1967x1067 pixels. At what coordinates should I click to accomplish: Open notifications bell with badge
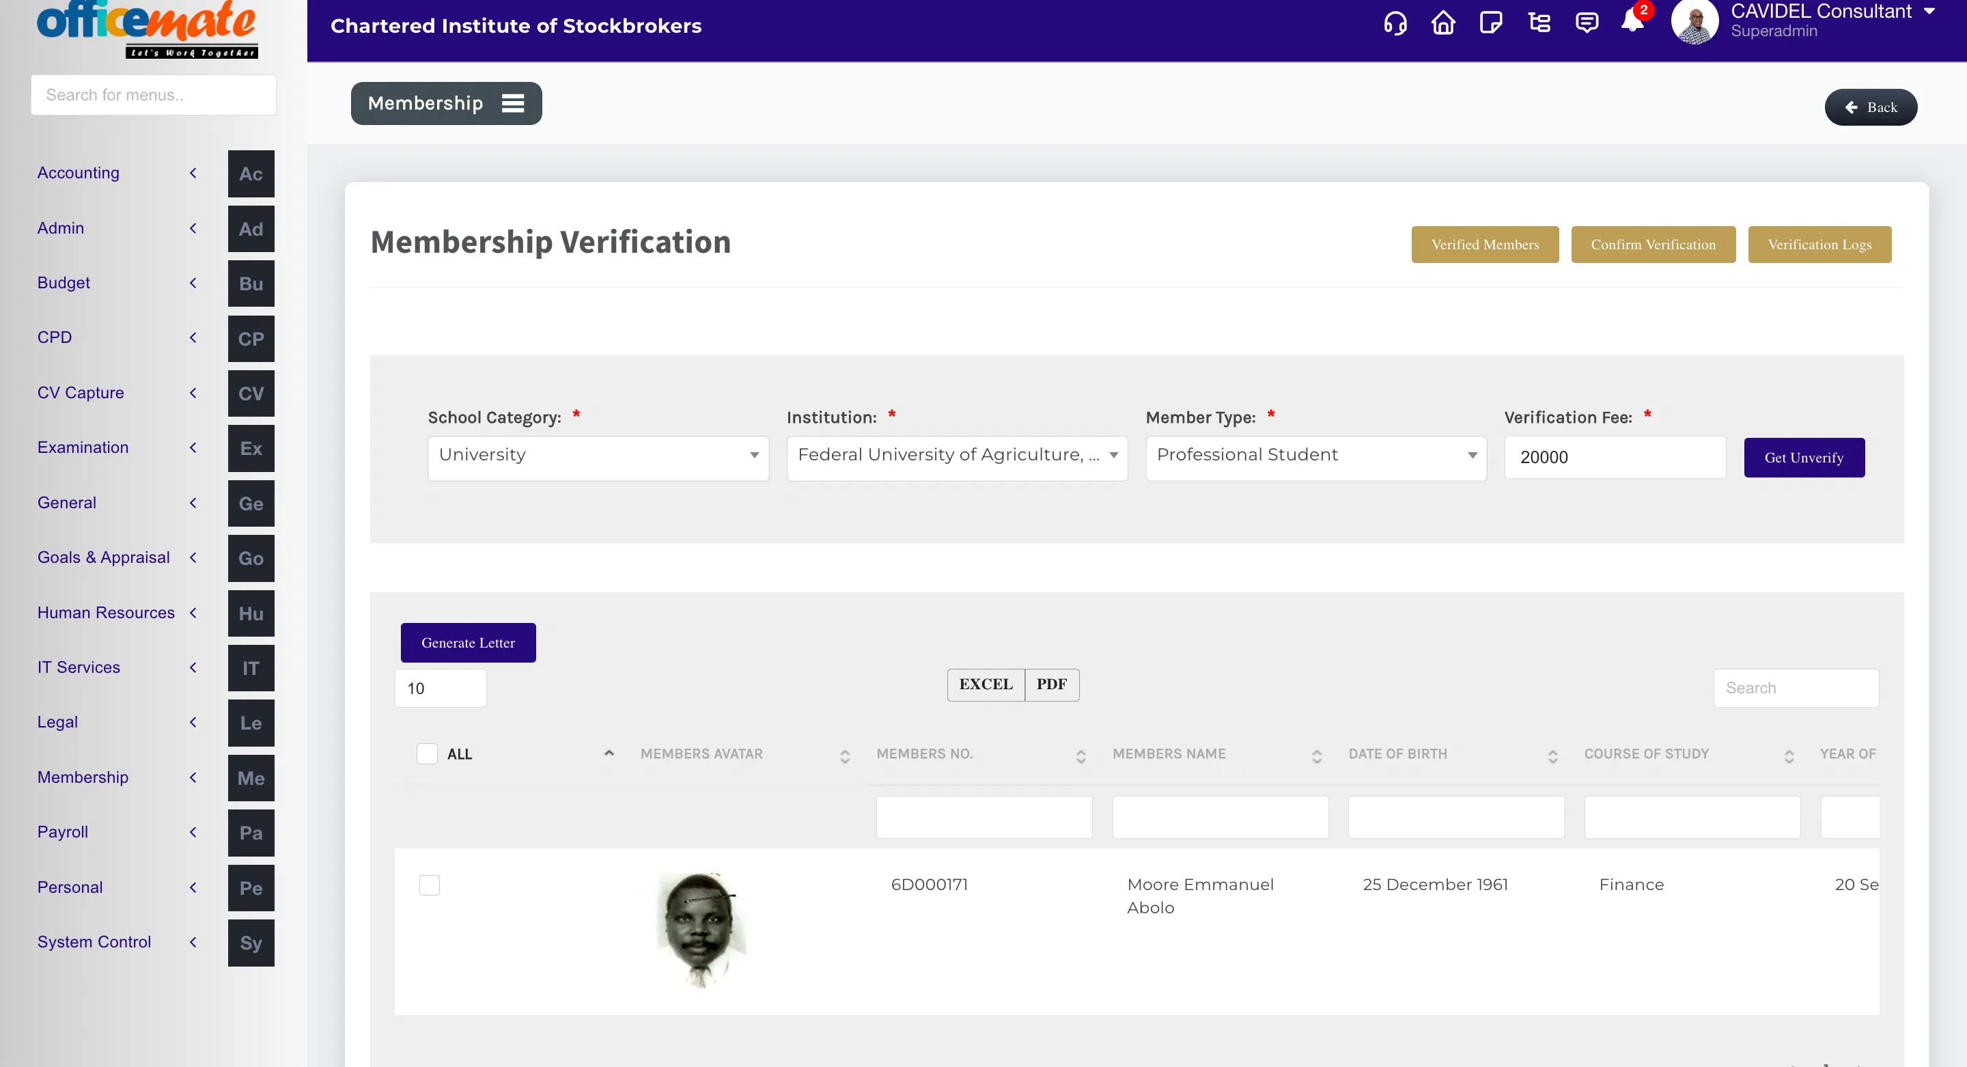pos(1633,19)
